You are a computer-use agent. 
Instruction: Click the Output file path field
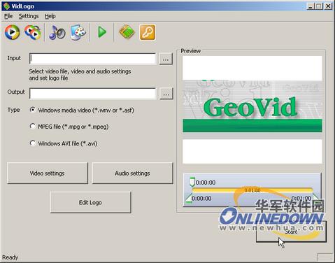coord(93,94)
